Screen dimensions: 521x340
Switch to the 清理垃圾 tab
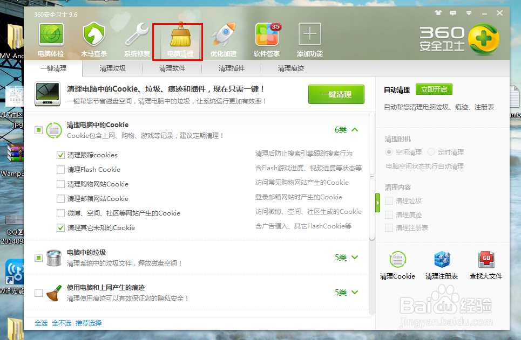(113, 68)
